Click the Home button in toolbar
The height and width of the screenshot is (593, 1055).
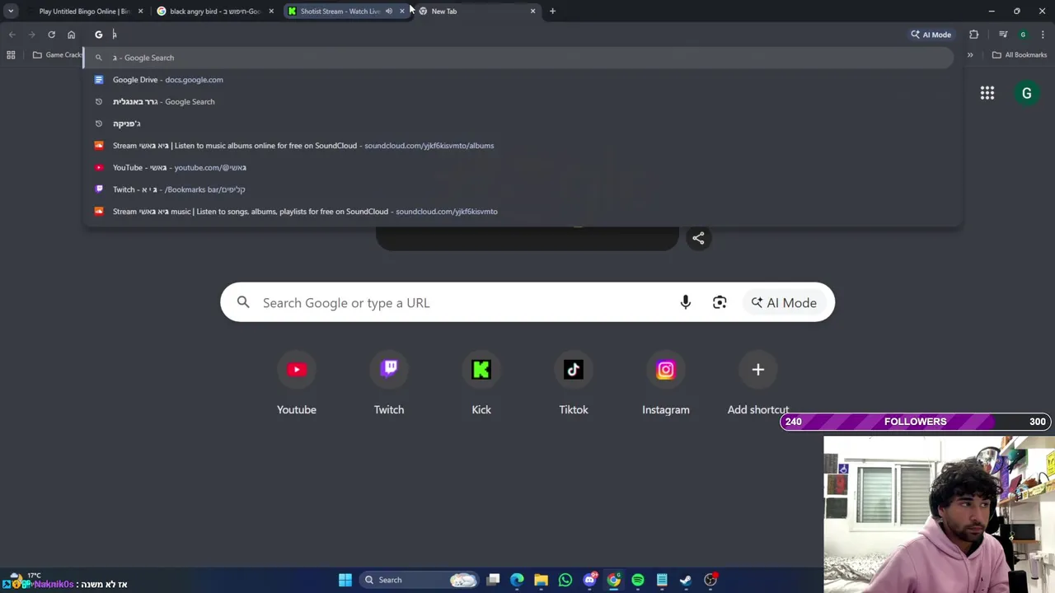[71, 35]
